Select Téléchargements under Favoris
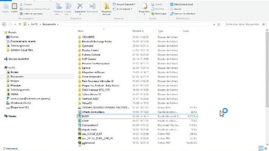 (x=18, y=46)
